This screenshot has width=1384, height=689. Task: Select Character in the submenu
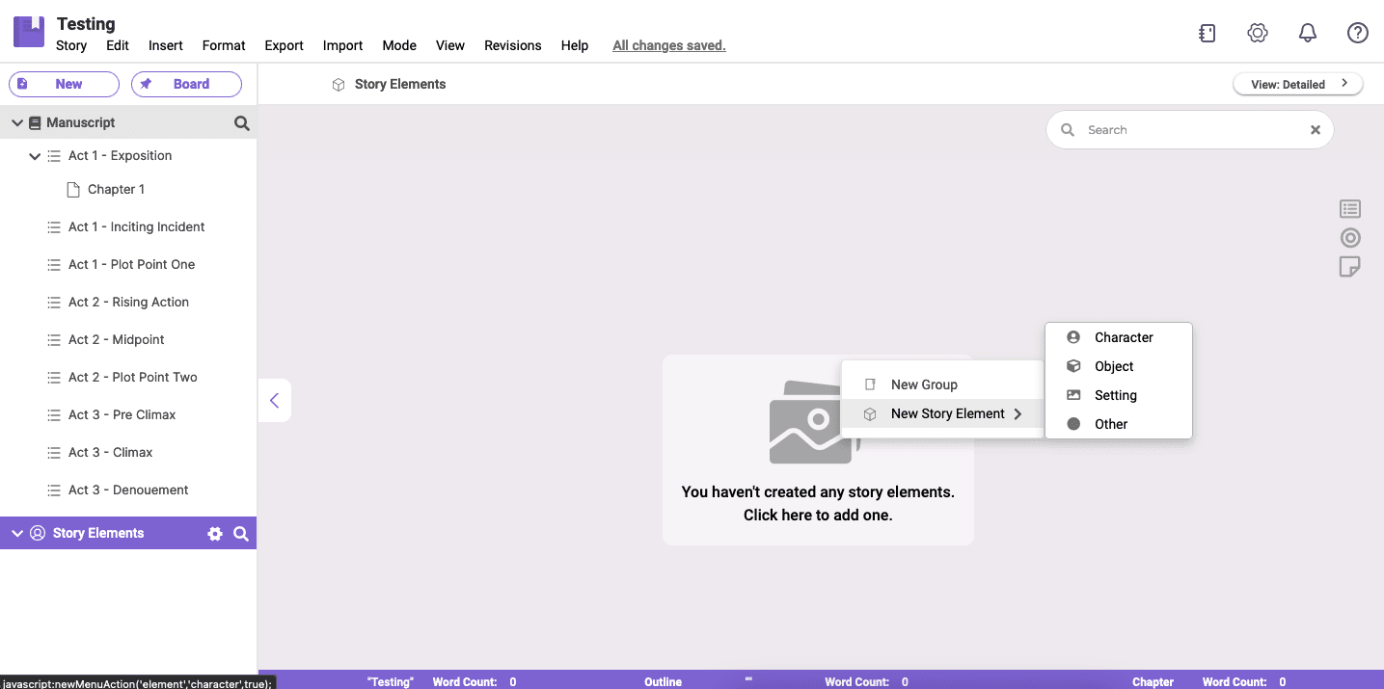tap(1119, 337)
